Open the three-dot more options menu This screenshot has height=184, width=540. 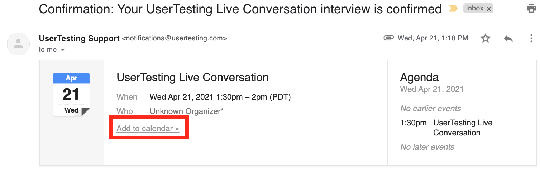tap(531, 38)
